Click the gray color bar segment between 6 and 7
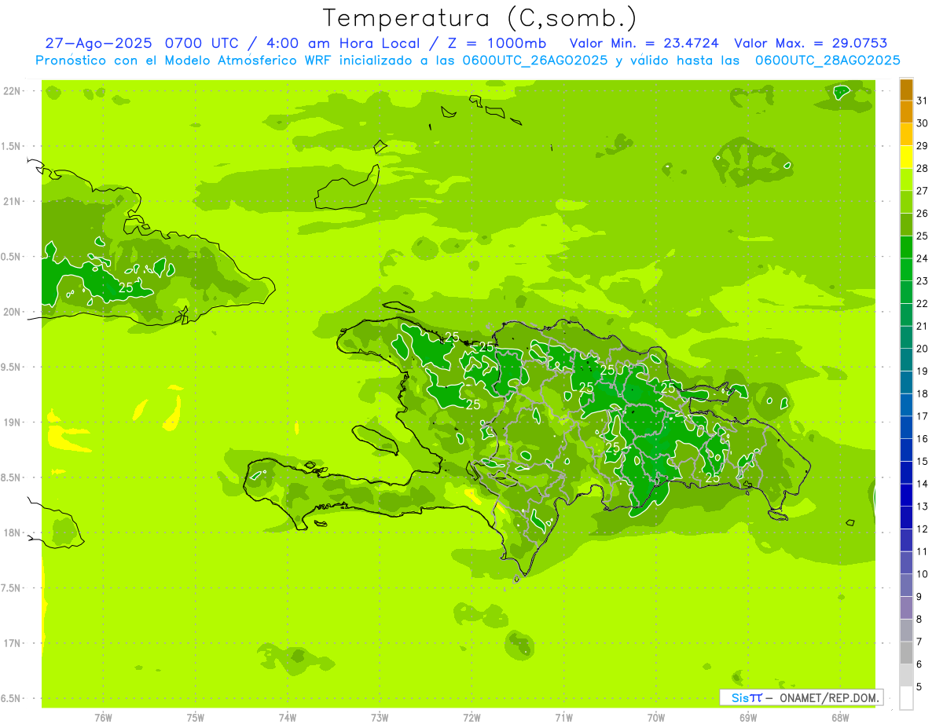 906,653
